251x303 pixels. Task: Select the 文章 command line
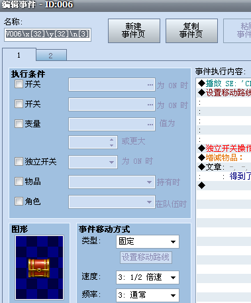tap(224, 167)
